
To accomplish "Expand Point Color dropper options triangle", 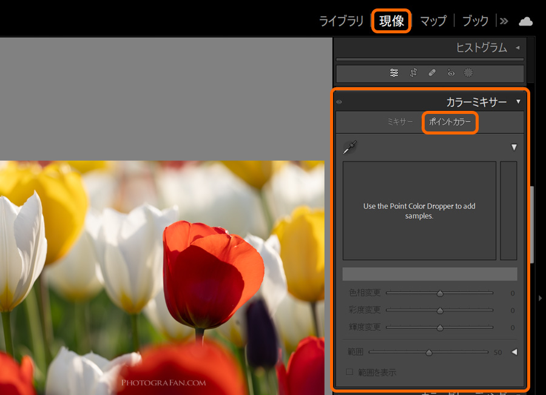I will [514, 147].
